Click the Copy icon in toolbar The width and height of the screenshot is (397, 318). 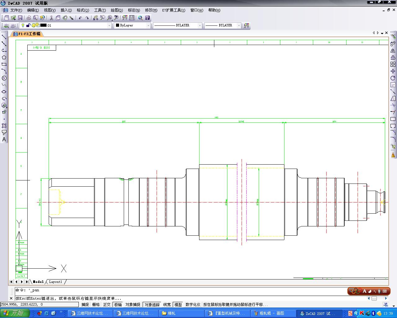58,18
